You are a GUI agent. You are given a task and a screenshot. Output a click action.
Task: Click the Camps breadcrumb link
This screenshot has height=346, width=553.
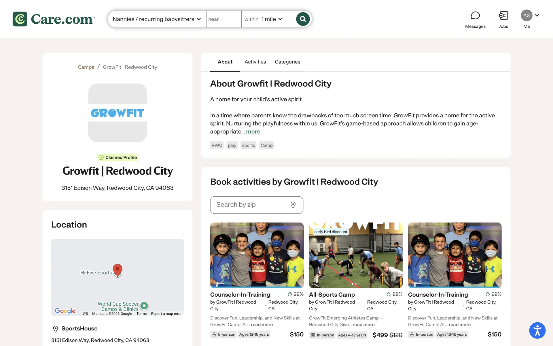pos(86,67)
